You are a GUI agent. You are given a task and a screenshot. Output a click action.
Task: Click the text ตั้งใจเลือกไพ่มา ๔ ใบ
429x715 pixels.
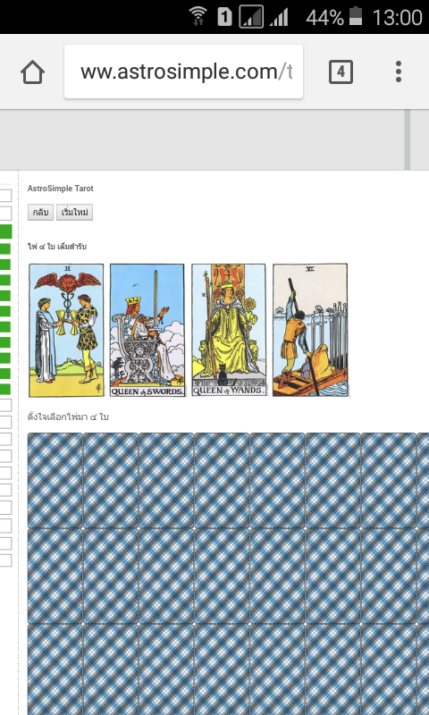(68, 416)
